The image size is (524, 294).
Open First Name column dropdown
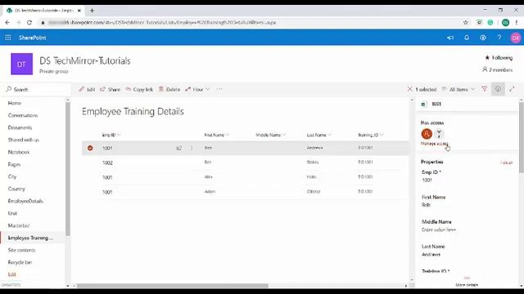[217, 135]
